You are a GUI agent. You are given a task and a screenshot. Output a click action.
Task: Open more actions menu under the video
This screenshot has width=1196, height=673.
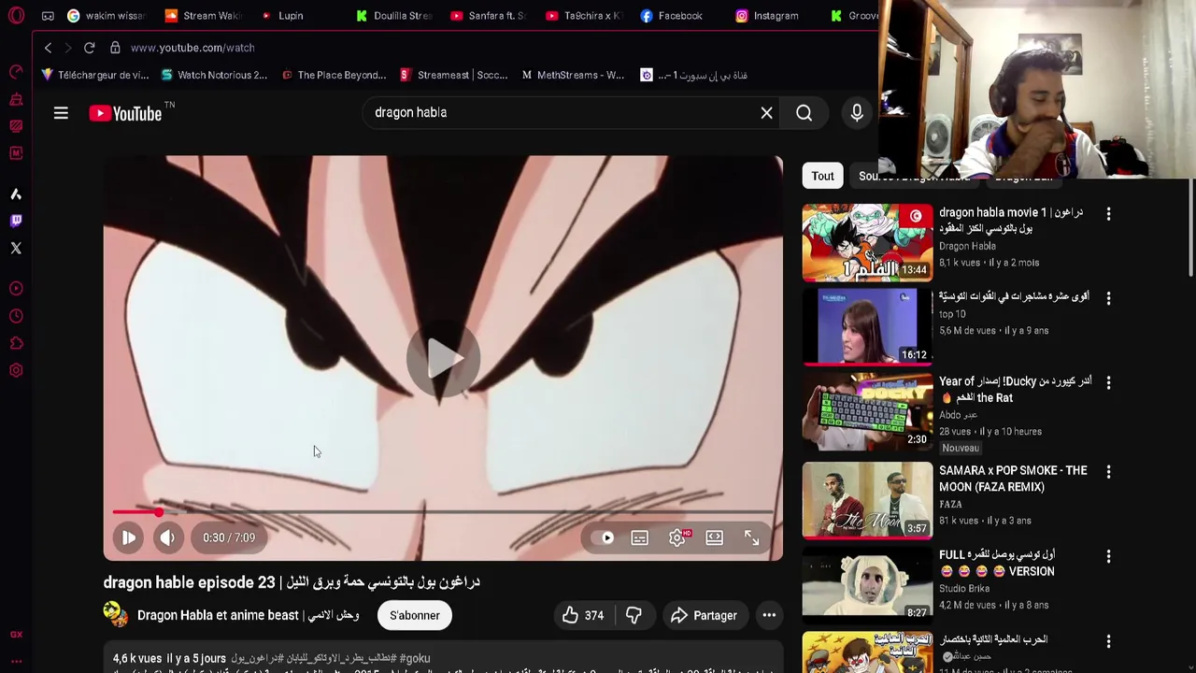(x=769, y=615)
